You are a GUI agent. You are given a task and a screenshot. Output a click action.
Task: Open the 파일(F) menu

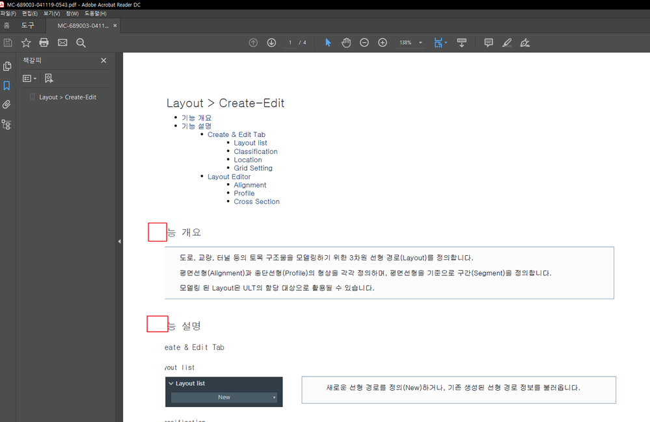click(x=8, y=14)
